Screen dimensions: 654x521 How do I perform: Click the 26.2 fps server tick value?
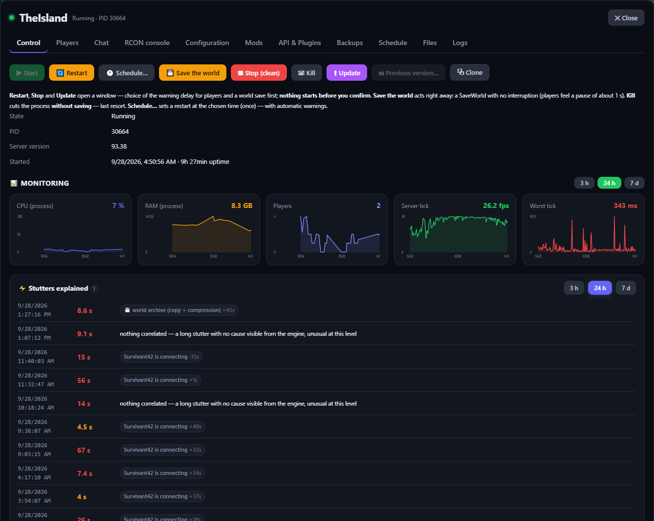point(496,206)
